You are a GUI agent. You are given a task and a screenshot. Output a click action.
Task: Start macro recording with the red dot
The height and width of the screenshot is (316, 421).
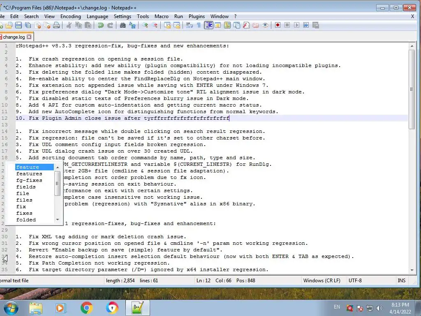pyautogui.click(x=278, y=25)
